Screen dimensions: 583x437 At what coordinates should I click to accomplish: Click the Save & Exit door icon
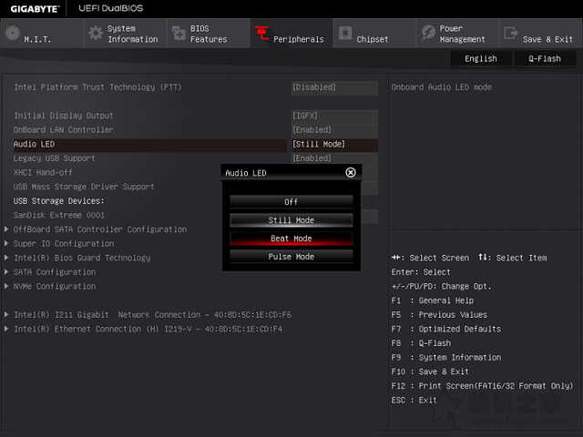[x=510, y=33]
